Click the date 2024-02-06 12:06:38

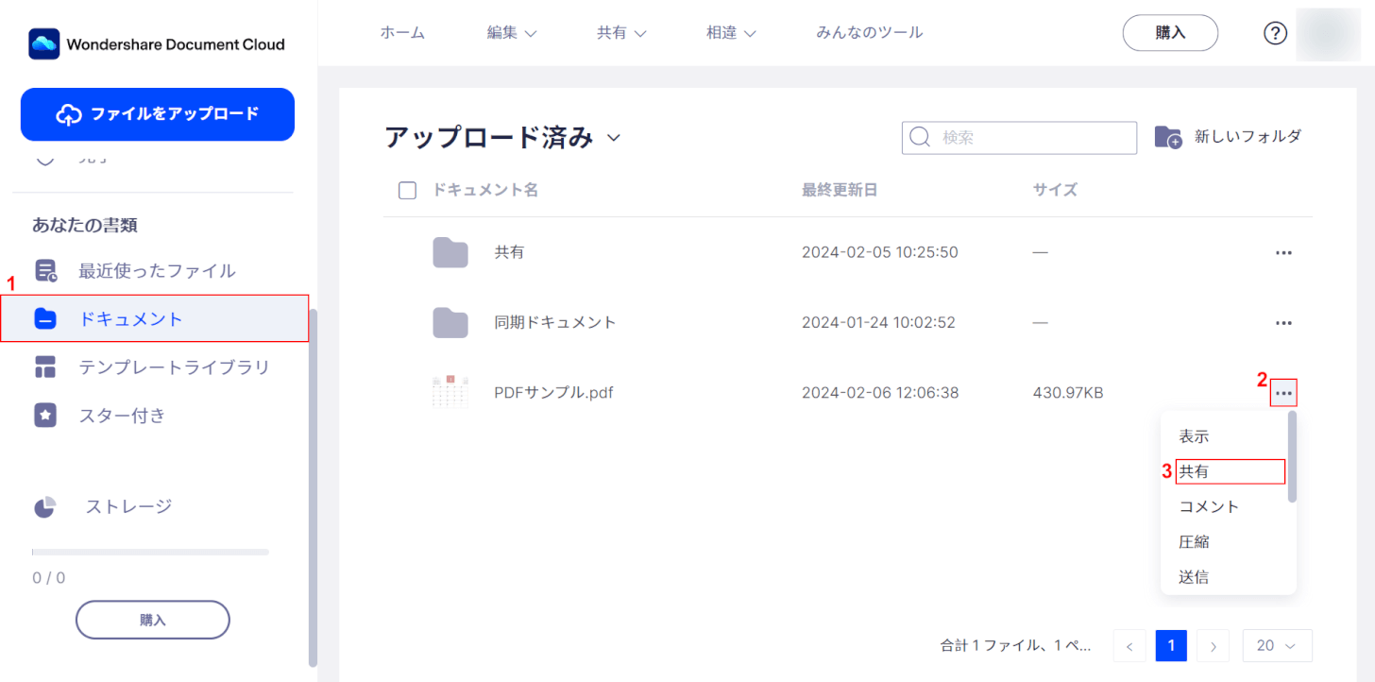pos(880,393)
